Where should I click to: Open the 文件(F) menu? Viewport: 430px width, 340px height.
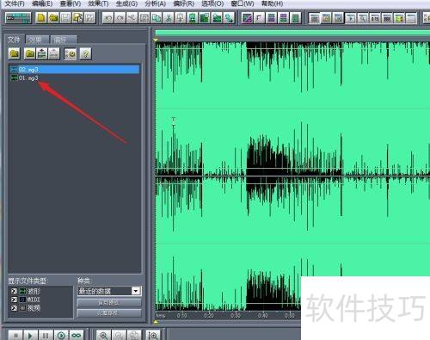click(x=15, y=3)
